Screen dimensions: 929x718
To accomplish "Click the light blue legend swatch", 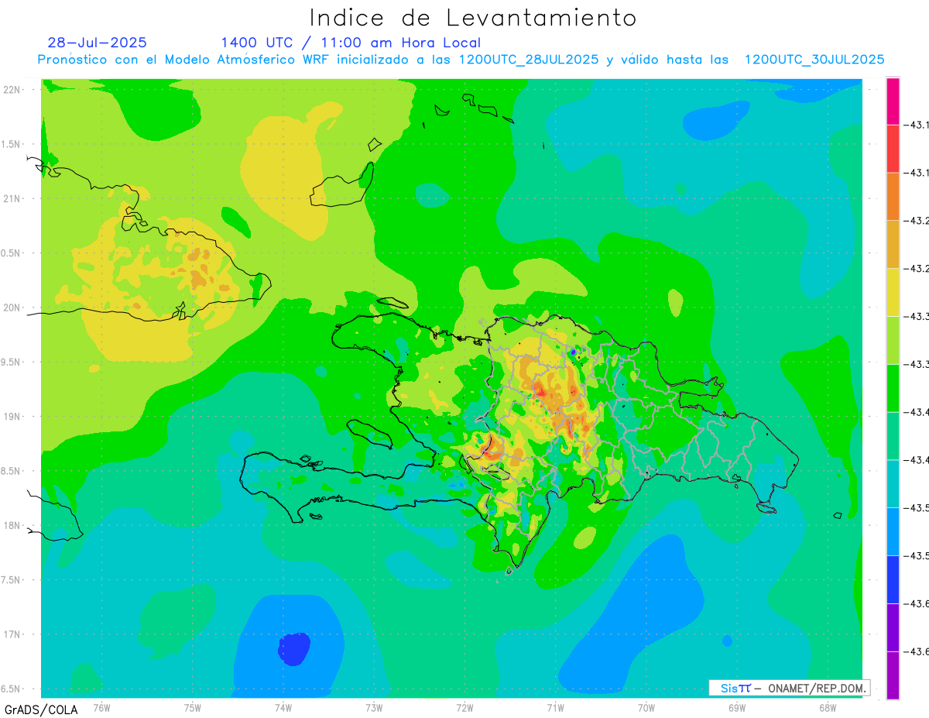I will [x=893, y=532].
